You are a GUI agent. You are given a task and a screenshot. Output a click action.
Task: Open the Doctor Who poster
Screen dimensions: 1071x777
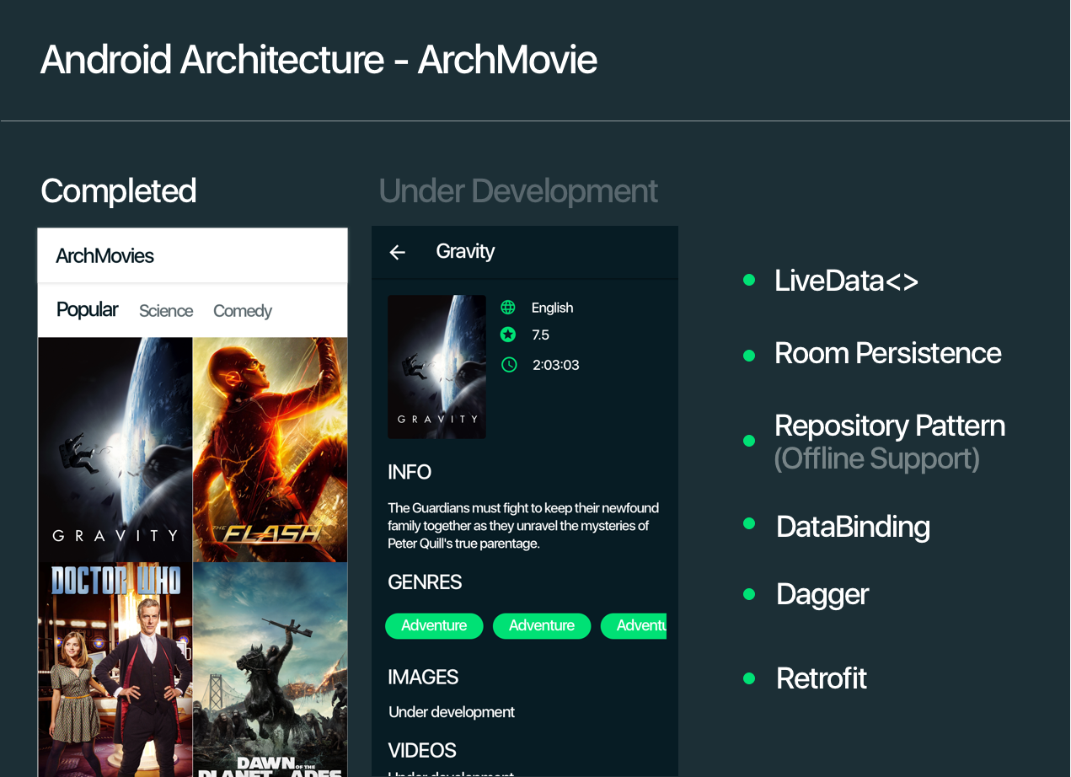pyautogui.click(x=115, y=670)
